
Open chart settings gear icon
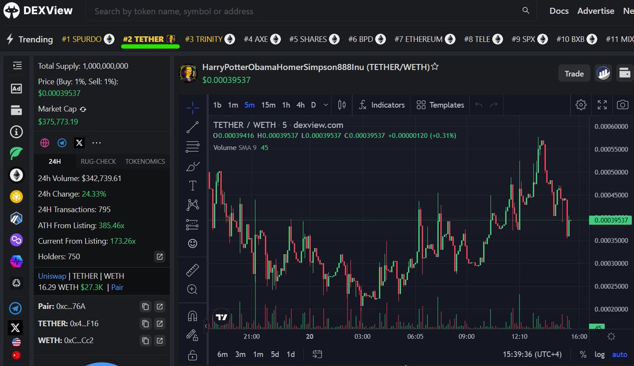coord(581,105)
